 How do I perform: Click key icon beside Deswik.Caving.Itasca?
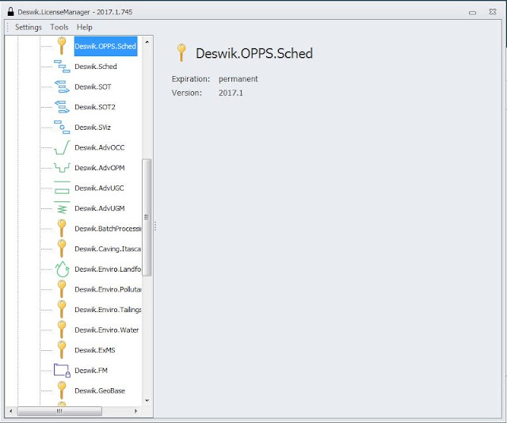(x=62, y=249)
